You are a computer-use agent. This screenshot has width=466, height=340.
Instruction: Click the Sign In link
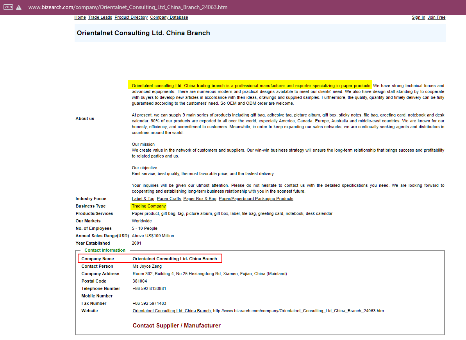(x=418, y=17)
